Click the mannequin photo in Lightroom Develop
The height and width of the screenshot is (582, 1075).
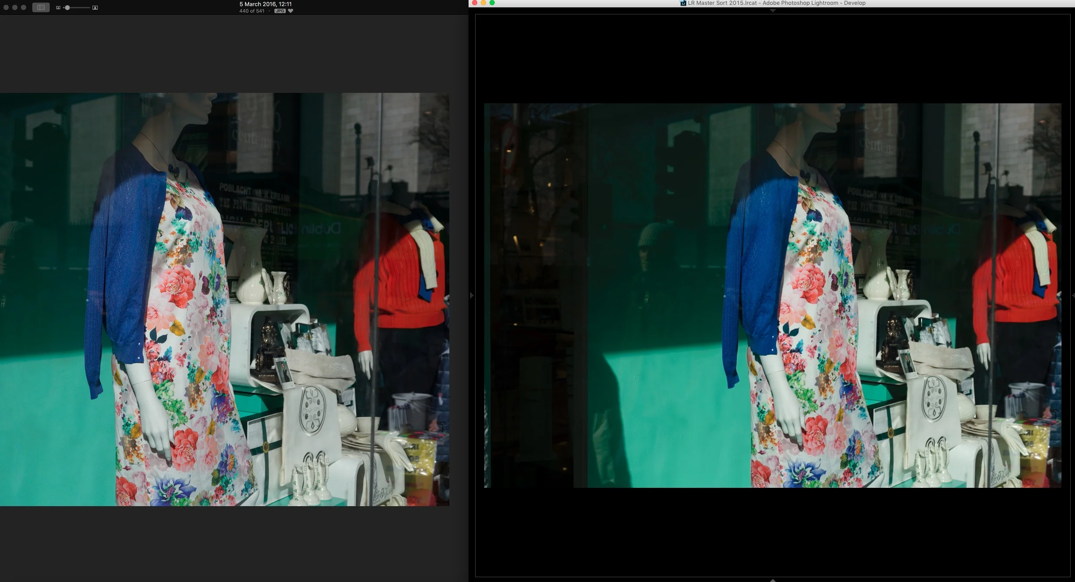pos(772,296)
